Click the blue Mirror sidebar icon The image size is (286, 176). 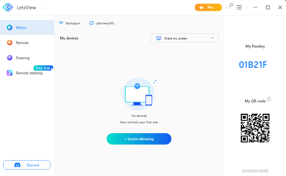[10, 27]
